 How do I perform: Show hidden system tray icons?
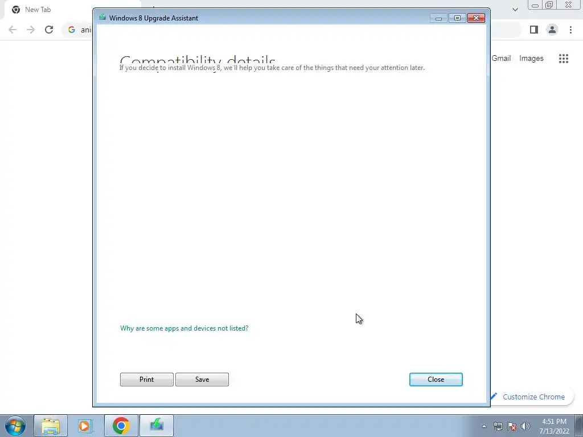(484, 426)
